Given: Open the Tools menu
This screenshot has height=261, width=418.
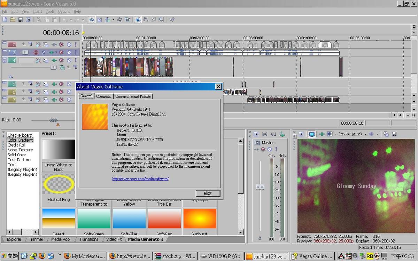Looking at the screenshot, I should point(50,11).
